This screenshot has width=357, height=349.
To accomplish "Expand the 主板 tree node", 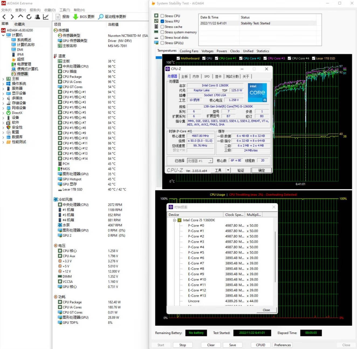I will coord(3,79).
